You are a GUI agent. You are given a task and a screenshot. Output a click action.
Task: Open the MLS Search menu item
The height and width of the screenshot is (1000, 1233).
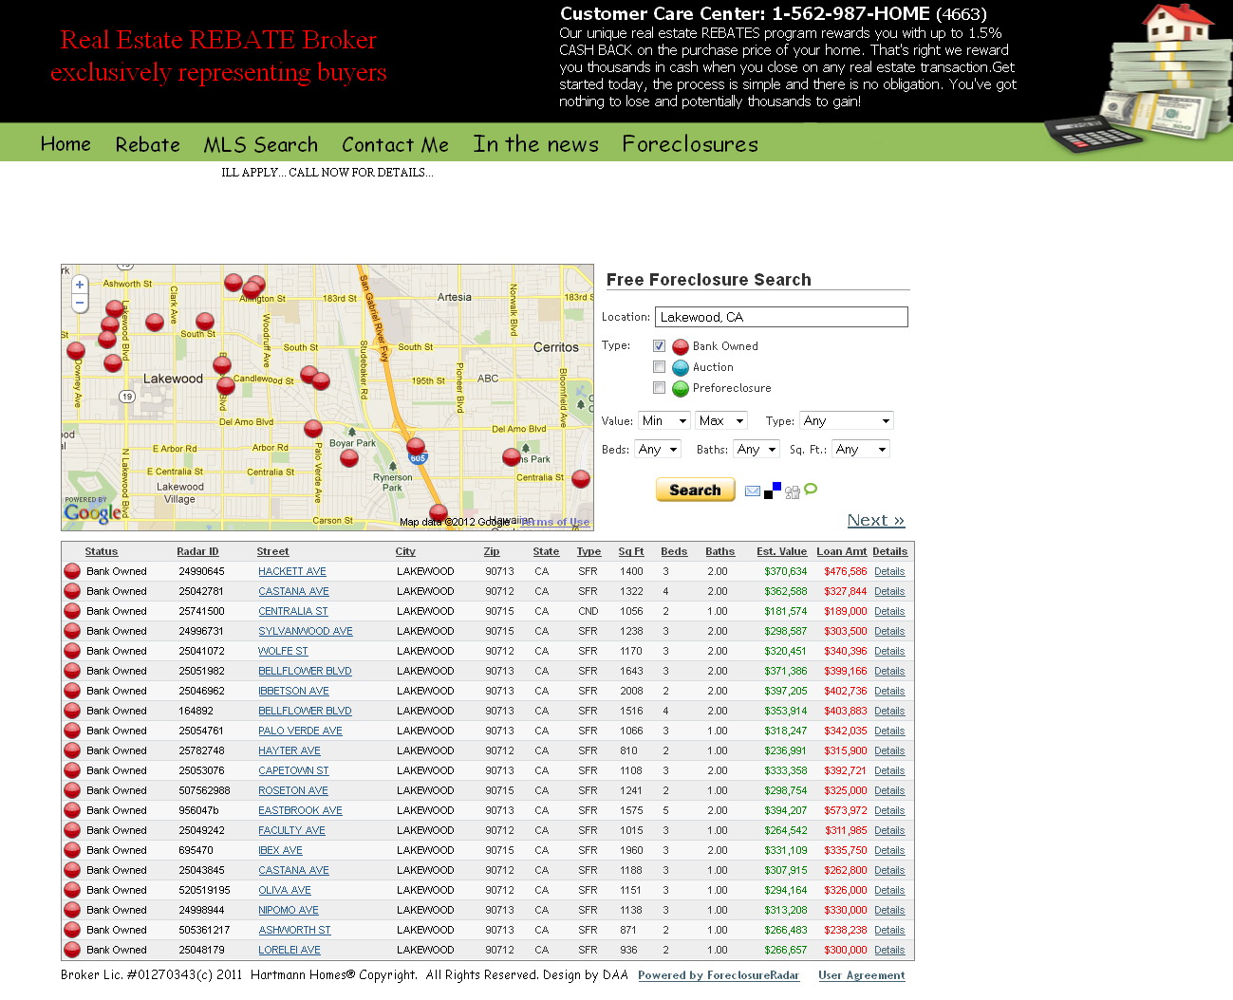(x=260, y=144)
